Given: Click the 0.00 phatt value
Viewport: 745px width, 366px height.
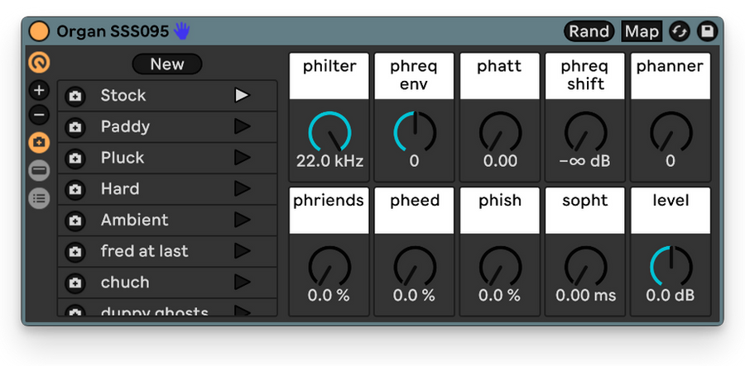Looking at the screenshot, I should [x=500, y=161].
